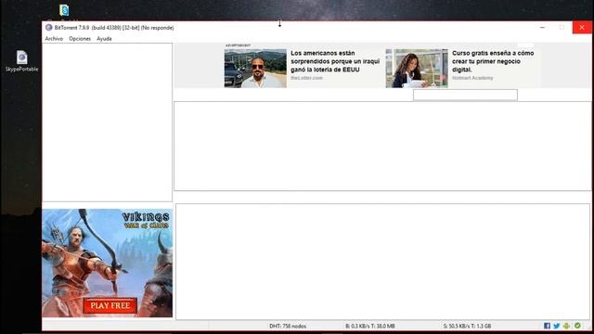Click the Twitter icon in the status bar

[556, 326]
